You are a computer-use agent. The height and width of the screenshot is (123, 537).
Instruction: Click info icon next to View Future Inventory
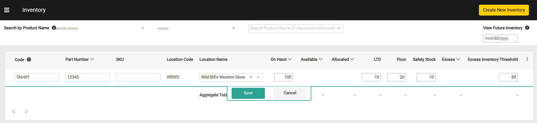point(527,28)
